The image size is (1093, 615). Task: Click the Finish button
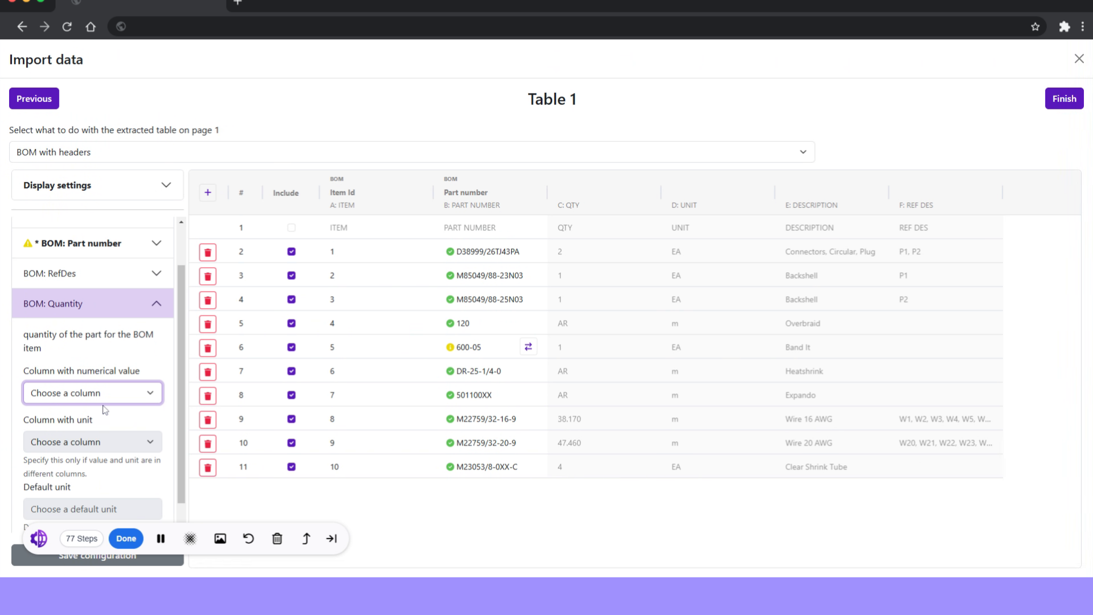(1064, 98)
